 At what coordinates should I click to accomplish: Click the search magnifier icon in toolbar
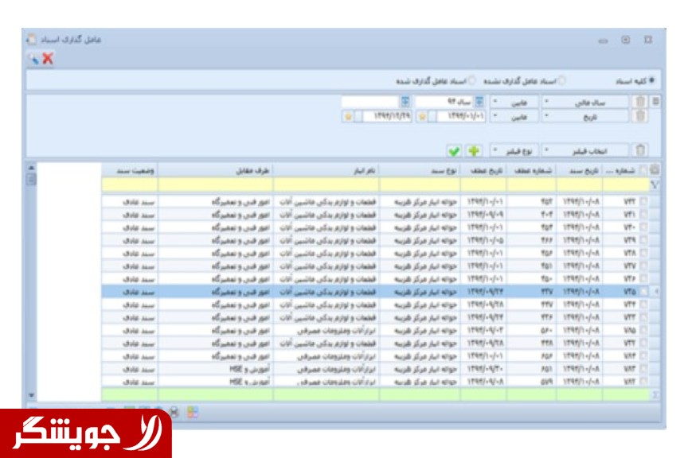(33, 58)
